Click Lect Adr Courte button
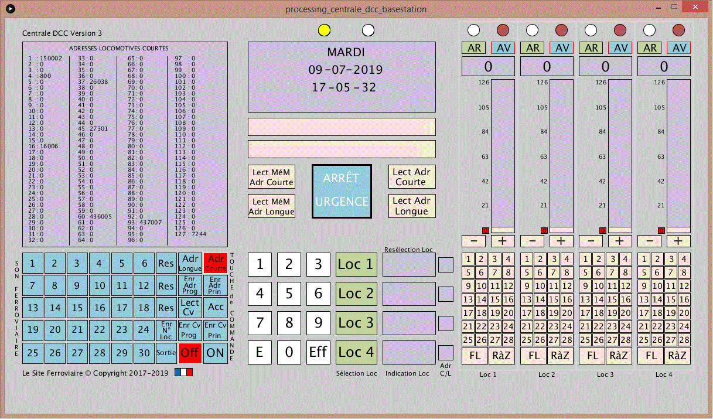Screen dimensions: 713x419 pos(412,177)
